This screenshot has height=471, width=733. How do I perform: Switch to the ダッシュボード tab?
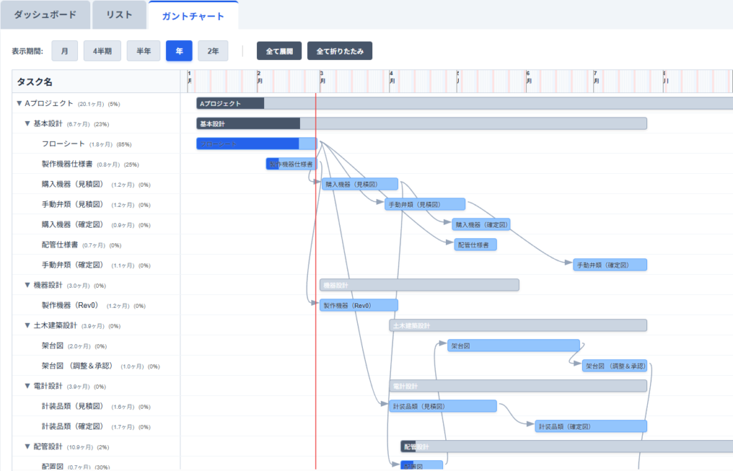click(46, 15)
